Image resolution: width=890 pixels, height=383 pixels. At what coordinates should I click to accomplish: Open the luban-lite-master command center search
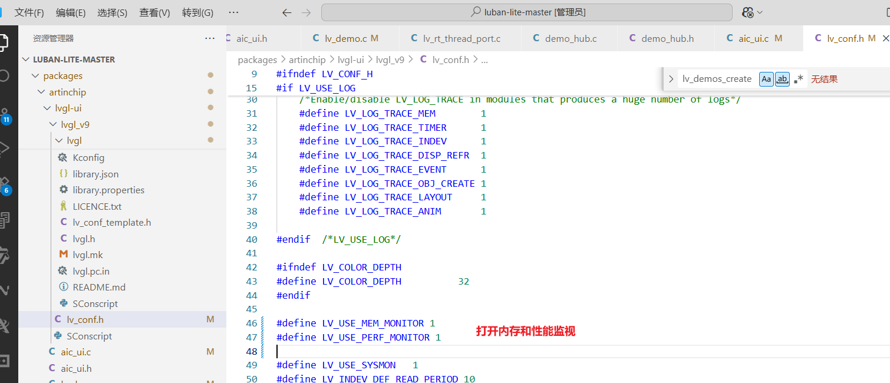pos(527,12)
